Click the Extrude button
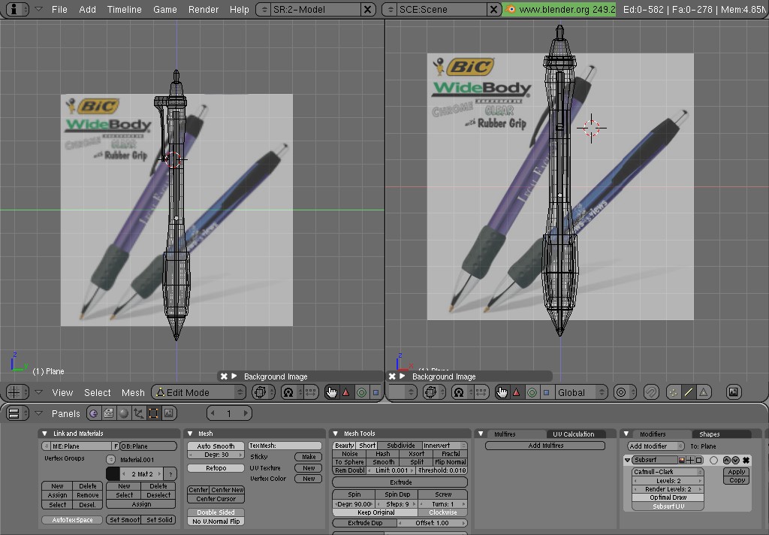 point(400,482)
